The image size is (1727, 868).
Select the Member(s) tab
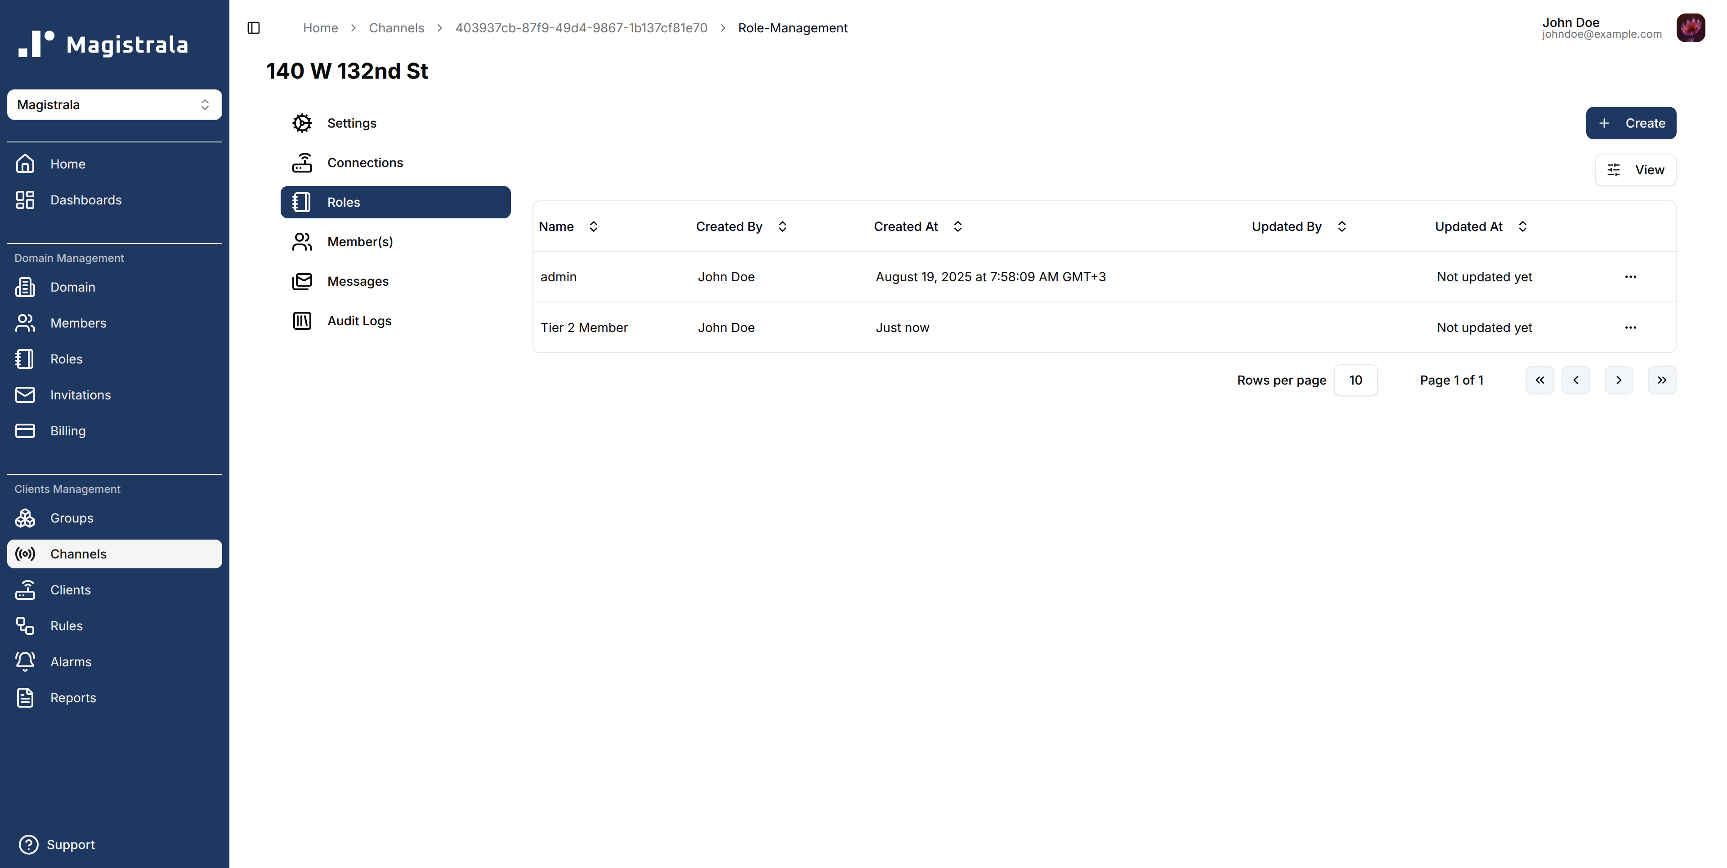pos(360,242)
